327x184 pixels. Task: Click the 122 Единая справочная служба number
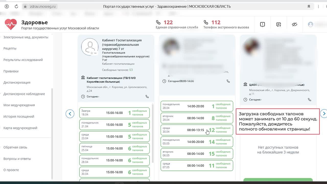pyautogui.click(x=168, y=22)
